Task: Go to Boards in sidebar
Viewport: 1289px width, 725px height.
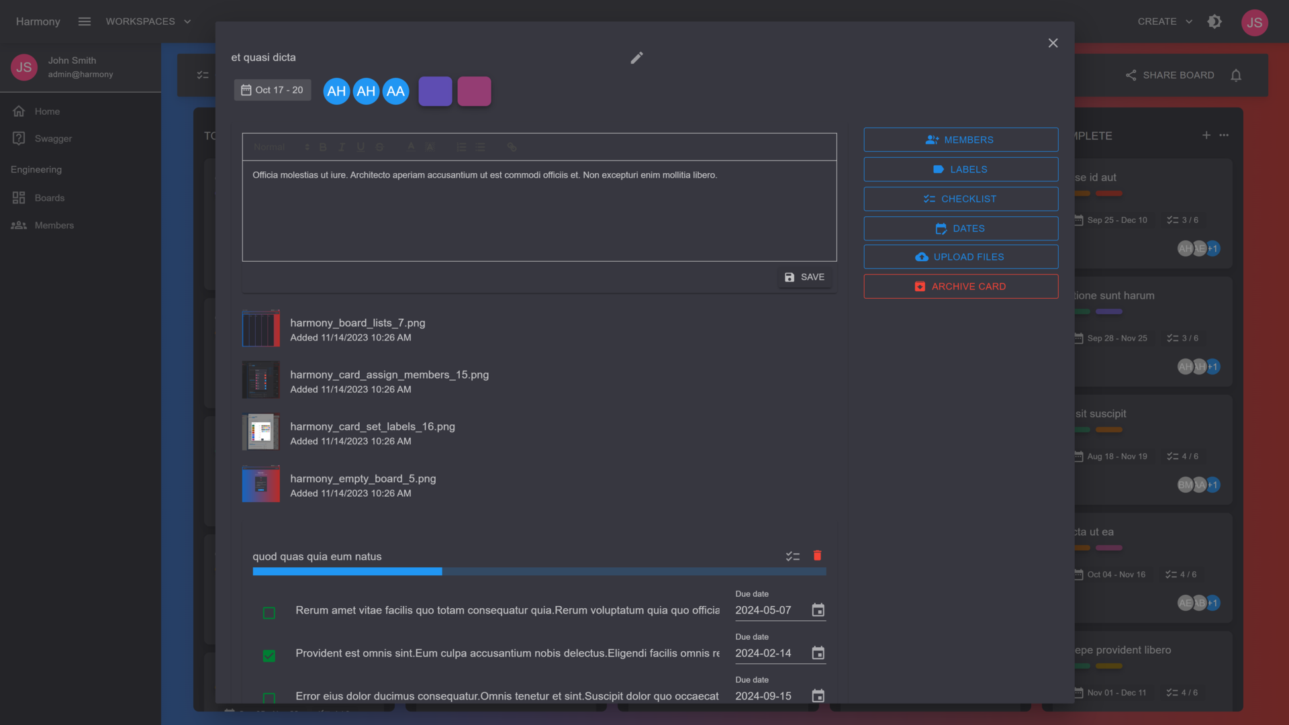Action: 50,198
